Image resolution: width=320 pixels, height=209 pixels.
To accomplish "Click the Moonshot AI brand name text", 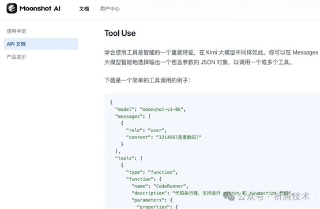I will coord(40,9).
